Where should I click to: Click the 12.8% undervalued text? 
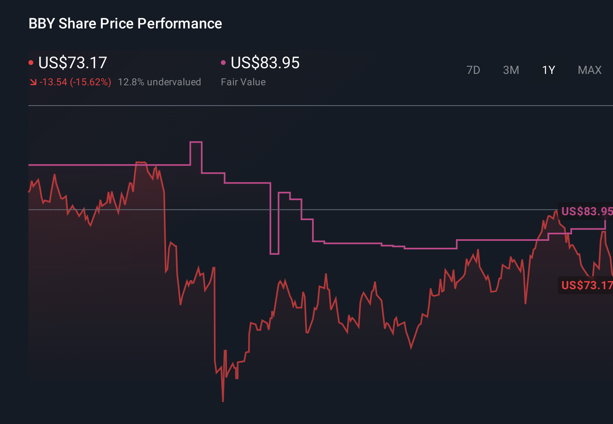[159, 82]
